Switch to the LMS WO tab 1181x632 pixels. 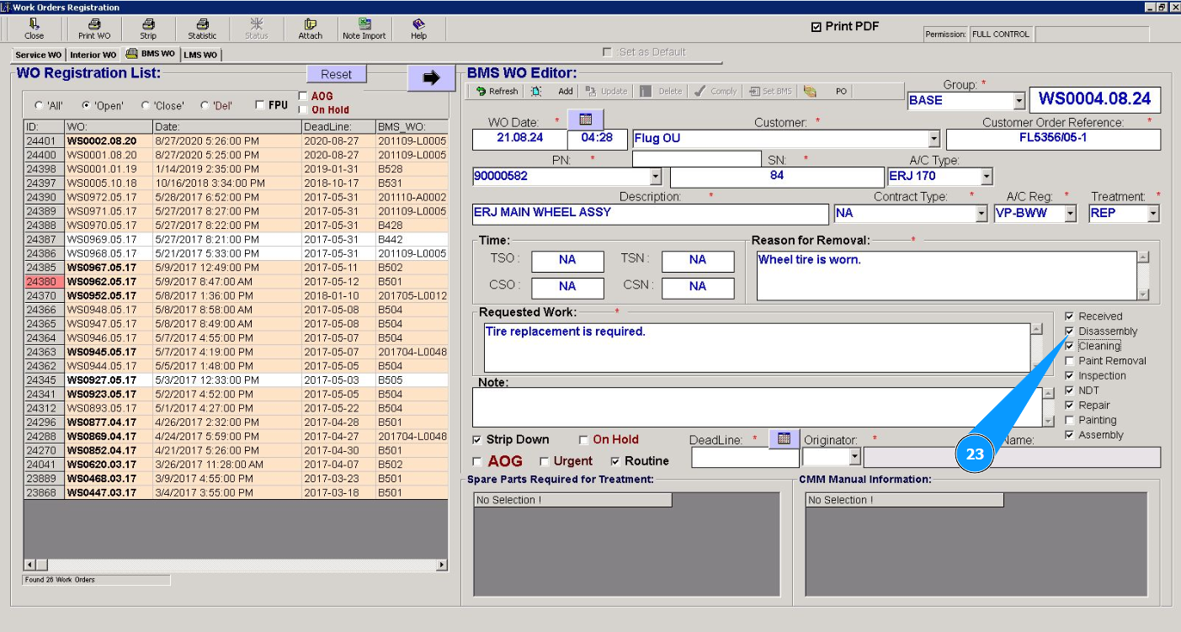point(200,55)
